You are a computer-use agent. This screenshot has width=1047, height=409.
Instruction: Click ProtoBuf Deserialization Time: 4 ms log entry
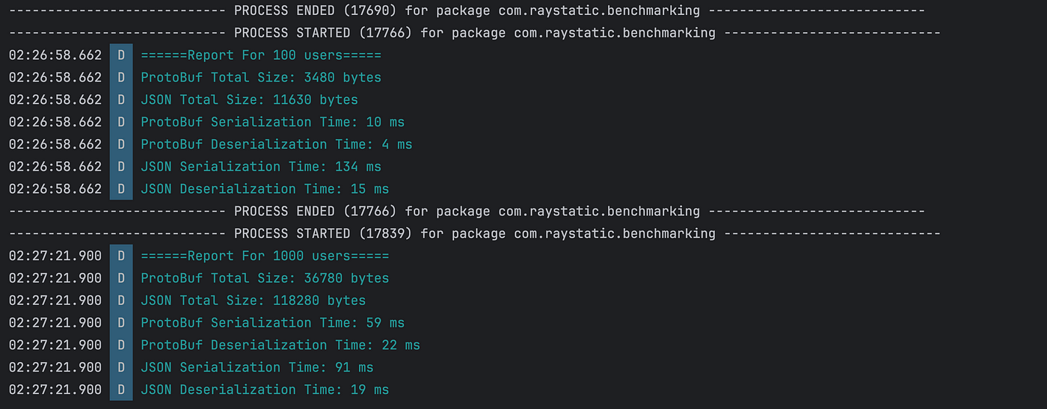[277, 144]
